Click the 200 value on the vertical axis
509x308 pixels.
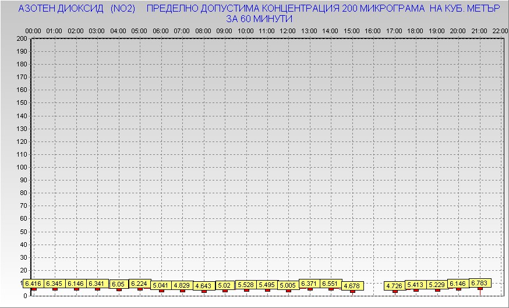(22, 38)
